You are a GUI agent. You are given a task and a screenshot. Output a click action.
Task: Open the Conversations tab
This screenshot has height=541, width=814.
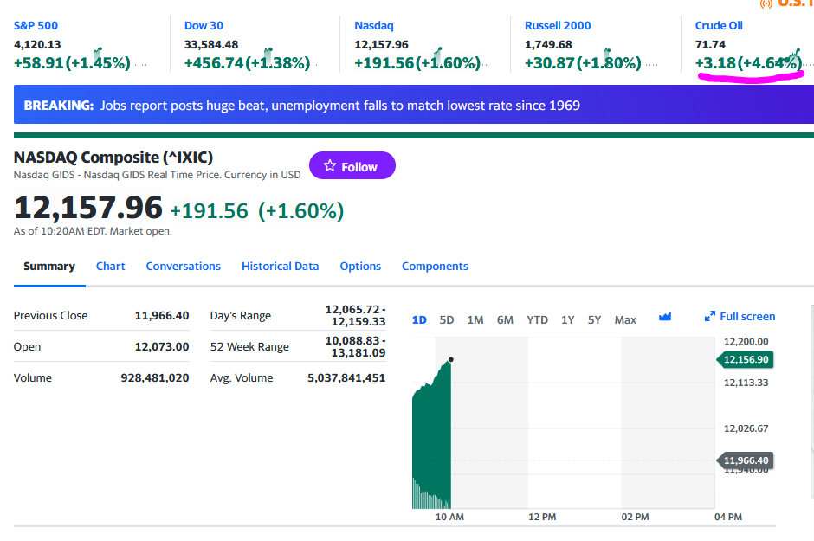click(184, 266)
